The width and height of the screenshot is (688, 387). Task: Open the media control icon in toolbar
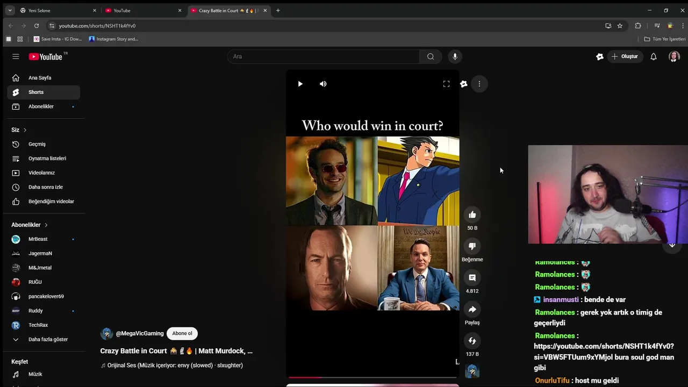(x=657, y=25)
